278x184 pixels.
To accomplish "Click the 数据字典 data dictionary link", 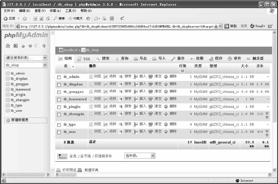I will [91, 170].
